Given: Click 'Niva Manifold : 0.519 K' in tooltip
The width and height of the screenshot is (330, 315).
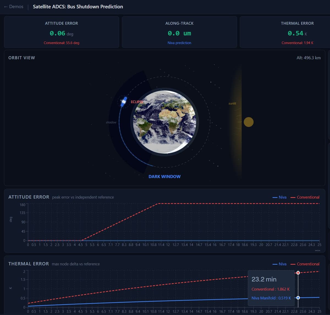Looking at the screenshot, I should click(271, 298).
